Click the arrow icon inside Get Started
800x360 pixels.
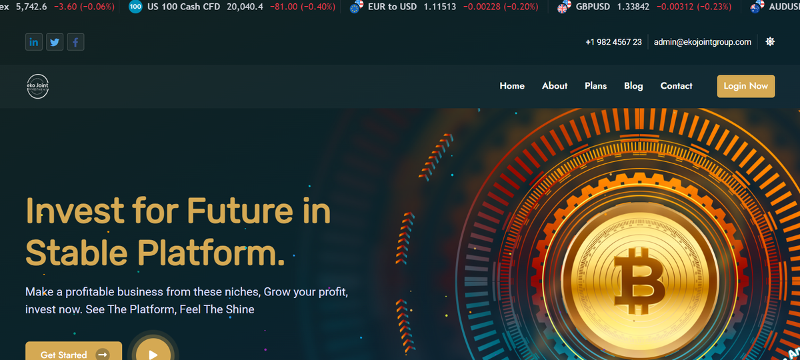(102, 355)
